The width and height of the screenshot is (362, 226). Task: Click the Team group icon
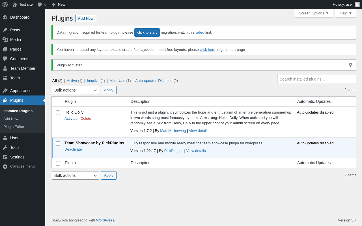(5, 78)
